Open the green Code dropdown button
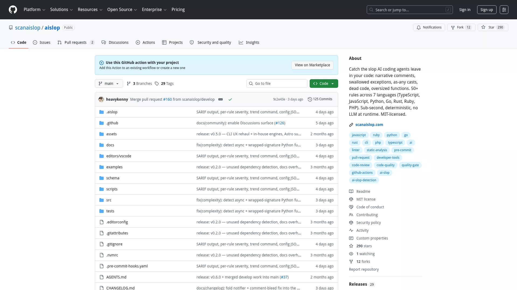This screenshot has height=290, width=517. 324,84
